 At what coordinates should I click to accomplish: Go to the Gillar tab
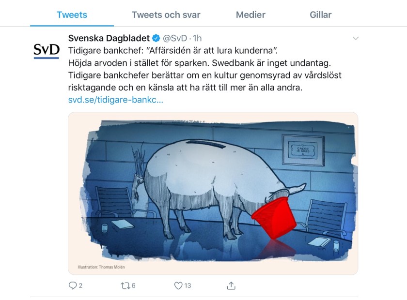pos(321,15)
